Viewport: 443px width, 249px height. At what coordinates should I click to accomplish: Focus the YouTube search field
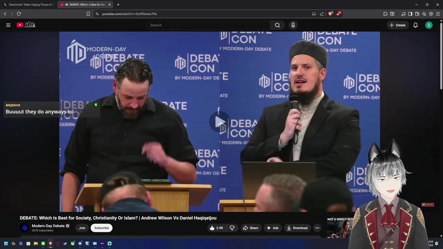tap(208, 25)
